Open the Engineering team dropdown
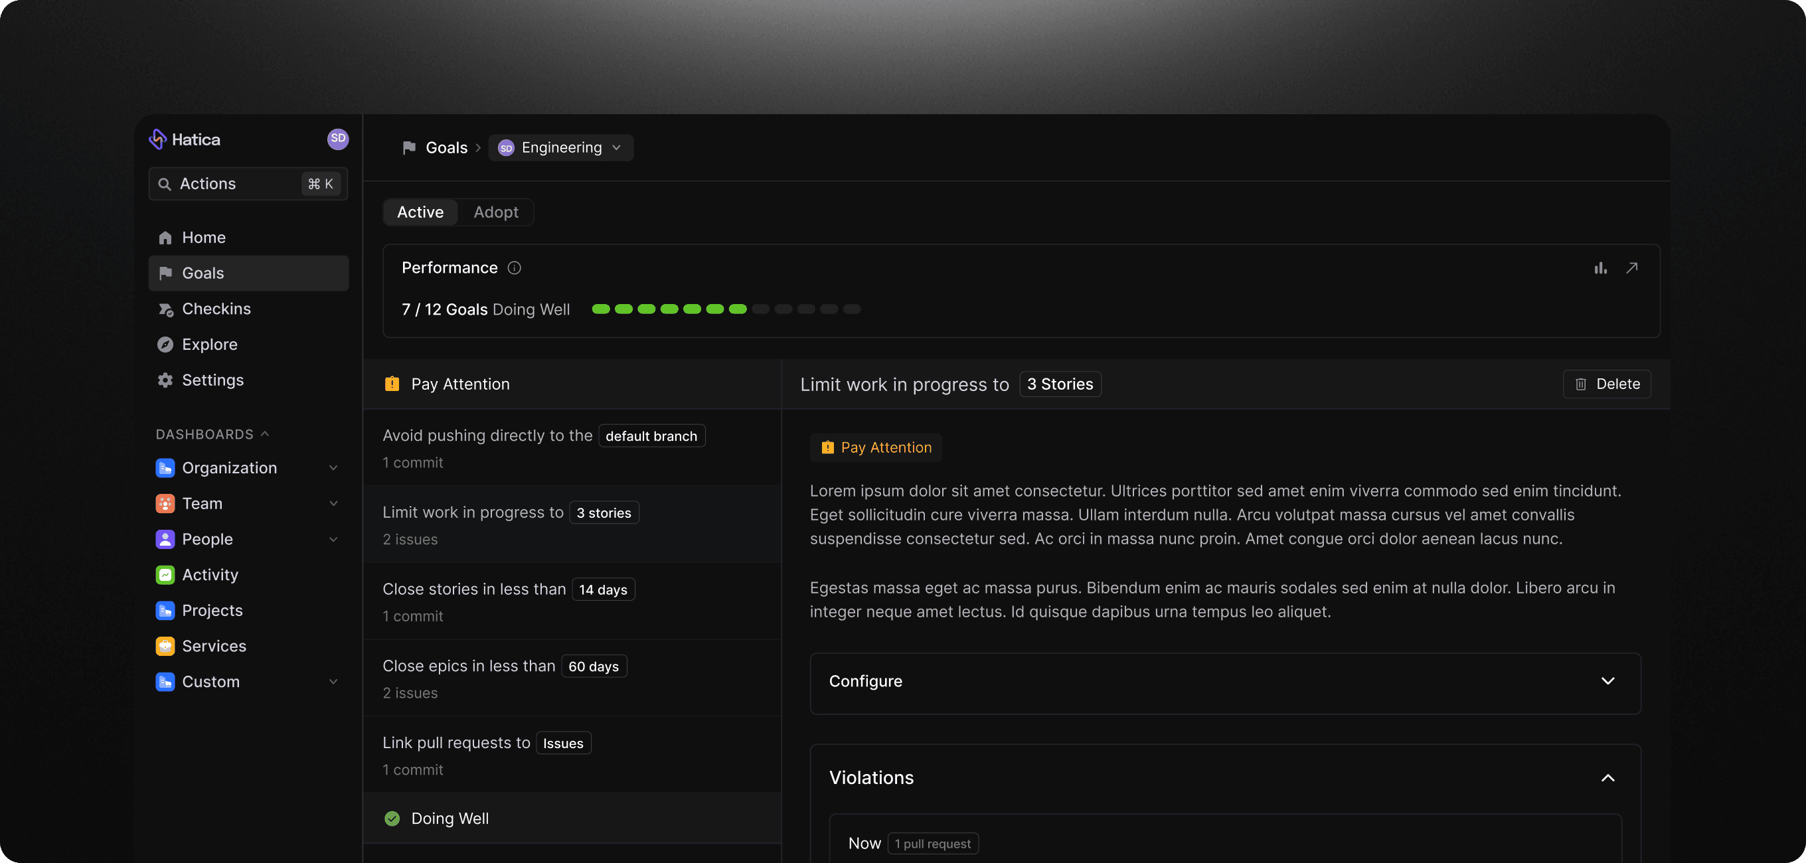This screenshot has width=1806, height=863. pos(561,148)
